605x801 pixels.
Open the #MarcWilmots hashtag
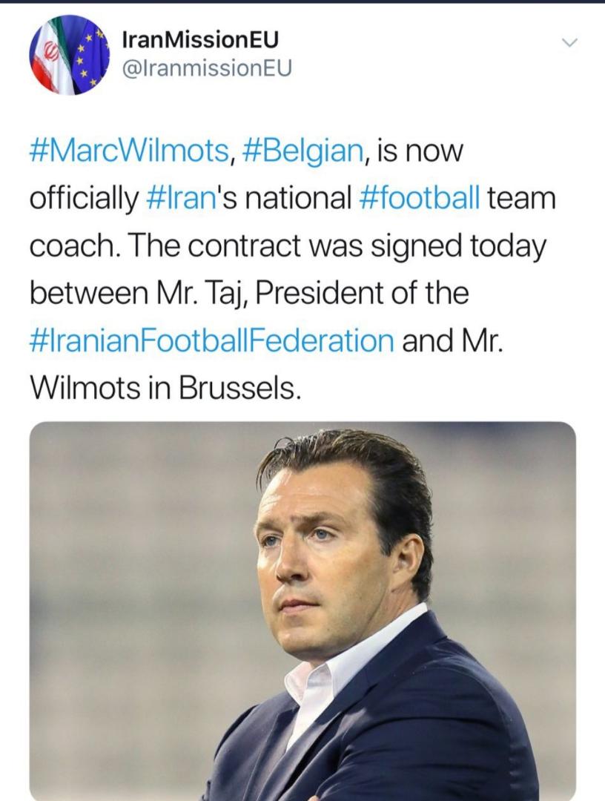[x=129, y=151]
